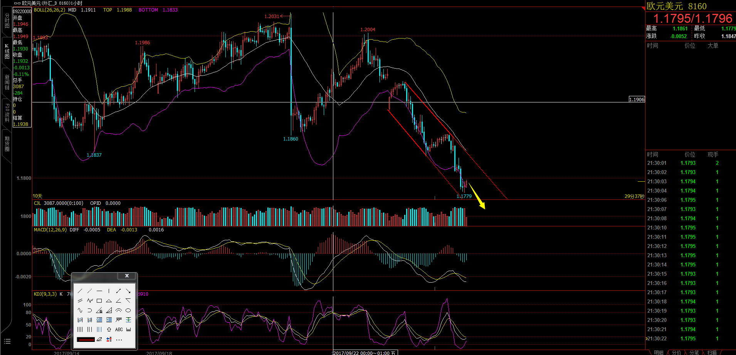Click the 昨收 1.1847 value
The width and height of the screenshot is (736, 355).
729,36
